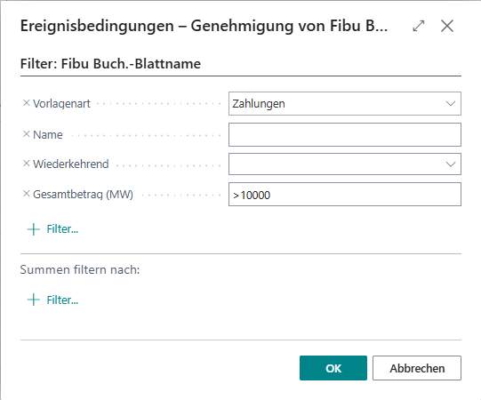Click the Vorlagenart field label

pos(61,104)
